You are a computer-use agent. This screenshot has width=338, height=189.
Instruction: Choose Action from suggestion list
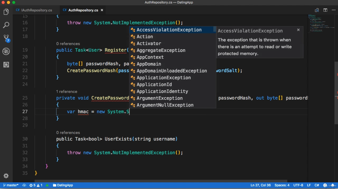tap(172, 37)
